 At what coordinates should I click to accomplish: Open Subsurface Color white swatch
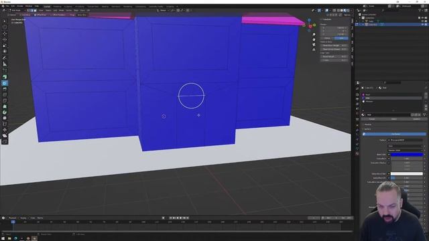click(x=407, y=173)
